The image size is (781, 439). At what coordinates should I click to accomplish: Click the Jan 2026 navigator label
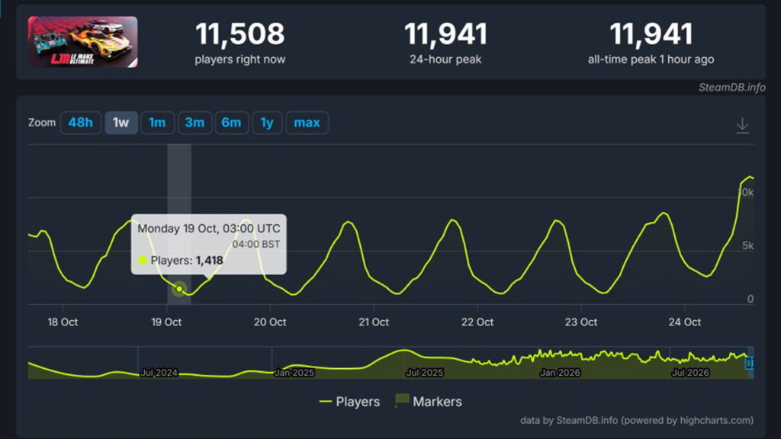point(561,373)
